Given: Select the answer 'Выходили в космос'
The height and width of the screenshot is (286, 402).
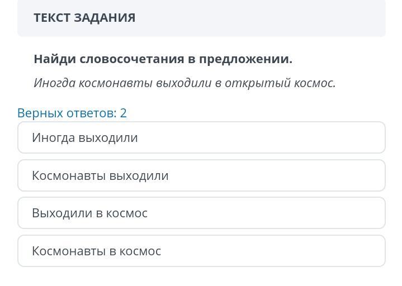Looking at the screenshot, I should [x=201, y=213].
